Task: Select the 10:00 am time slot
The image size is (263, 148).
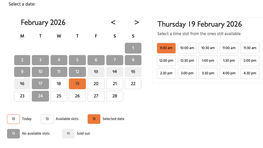Action: click(x=187, y=48)
